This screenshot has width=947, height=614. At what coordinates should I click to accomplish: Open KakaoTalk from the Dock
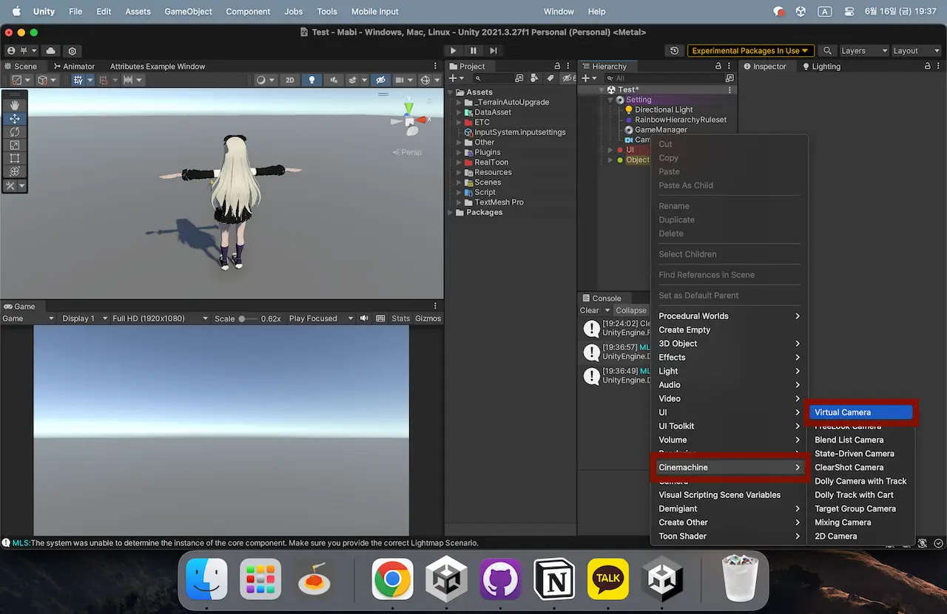point(608,578)
